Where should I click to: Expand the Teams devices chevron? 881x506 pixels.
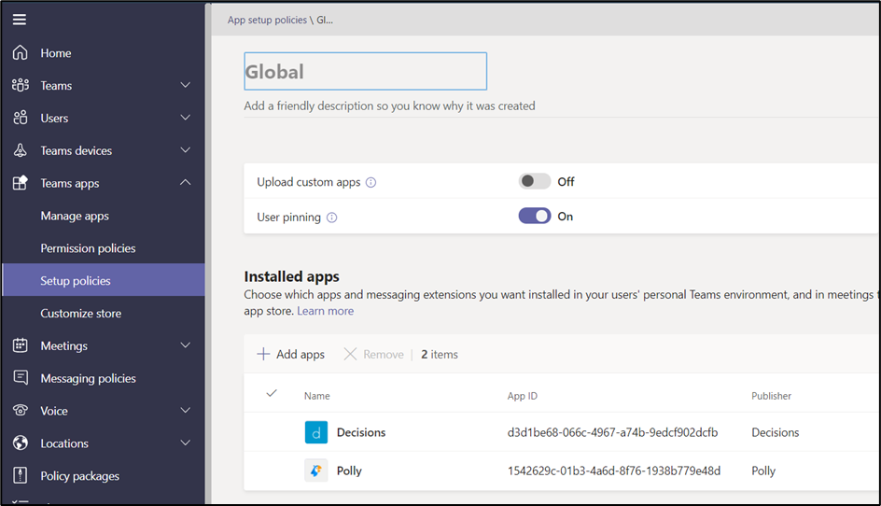tap(186, 150)
